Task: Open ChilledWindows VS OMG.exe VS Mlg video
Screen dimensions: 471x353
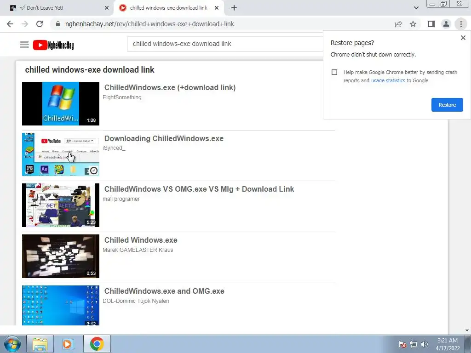Action: click(x=199, y=189)
